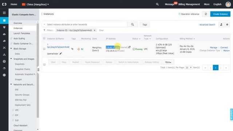This screenshot has width=233, height=131.
Task: Click the magnifier search button for instances
Action: tap(133, 24)
